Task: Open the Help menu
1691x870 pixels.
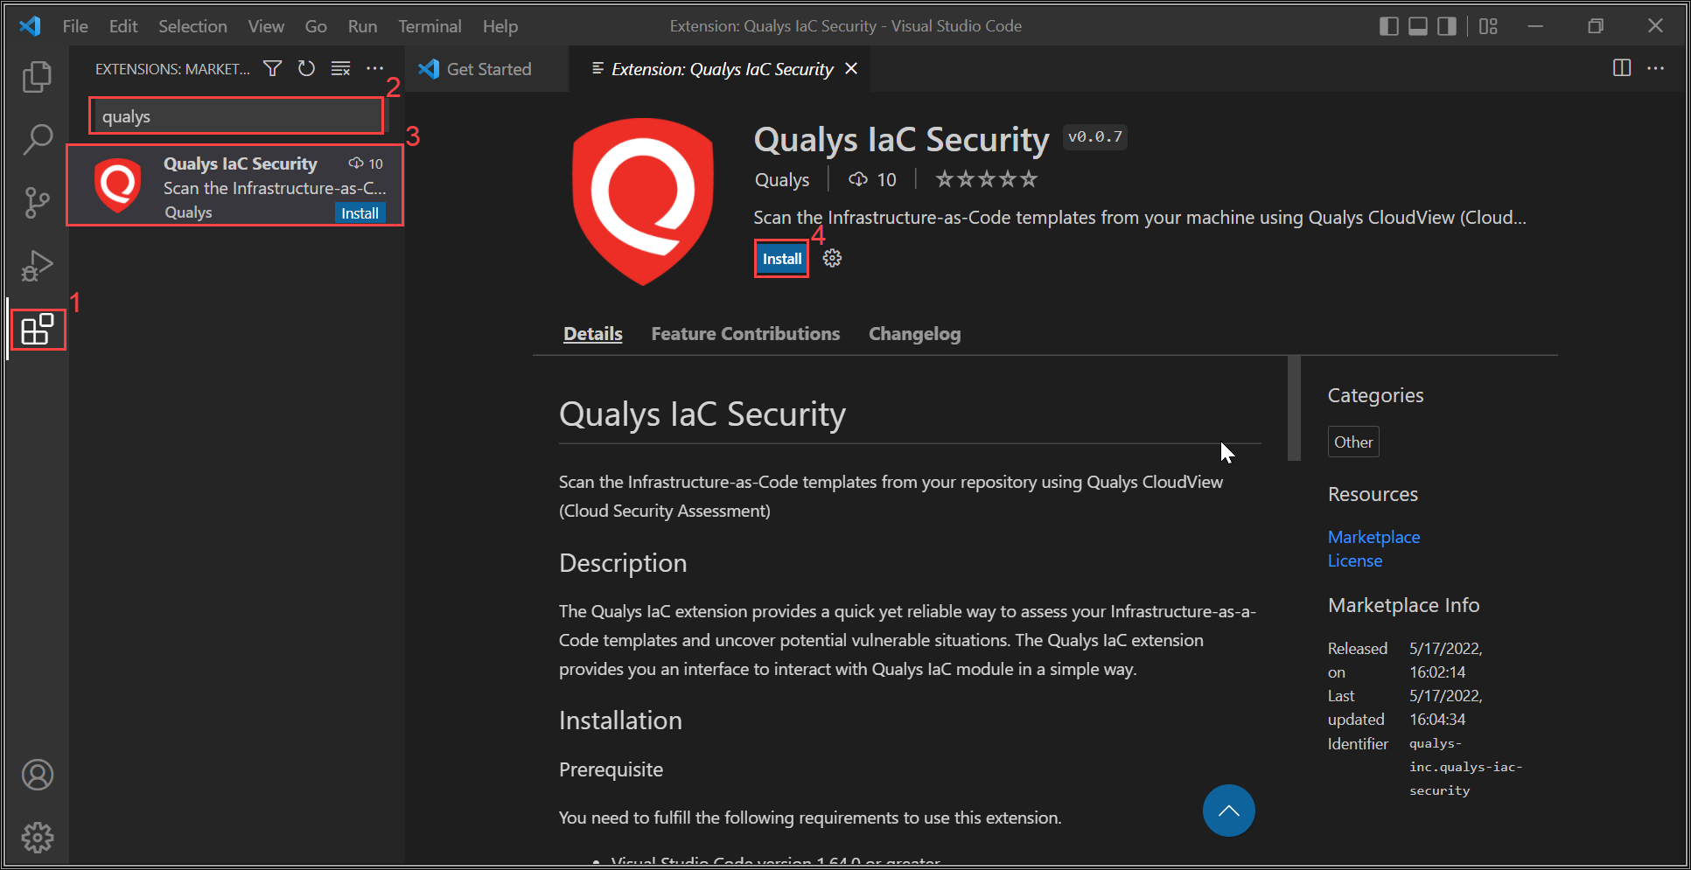Action: 500,26
